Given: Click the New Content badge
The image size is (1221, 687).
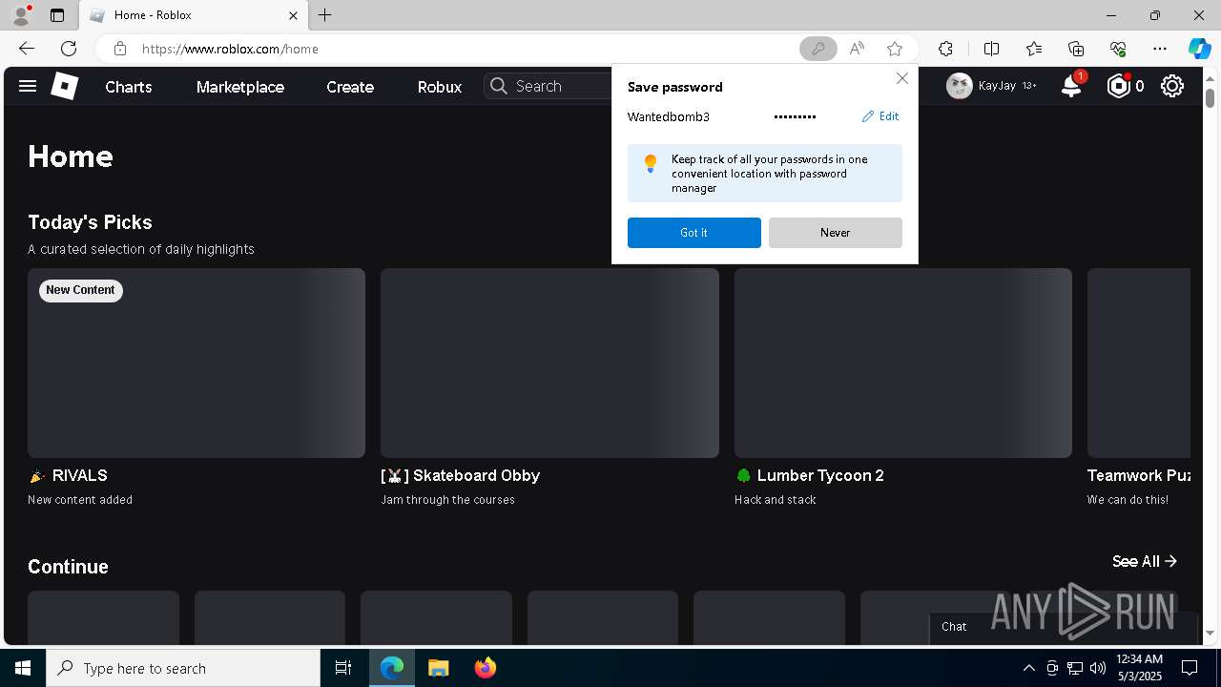Looking at the screenshot, I should 80,290.
